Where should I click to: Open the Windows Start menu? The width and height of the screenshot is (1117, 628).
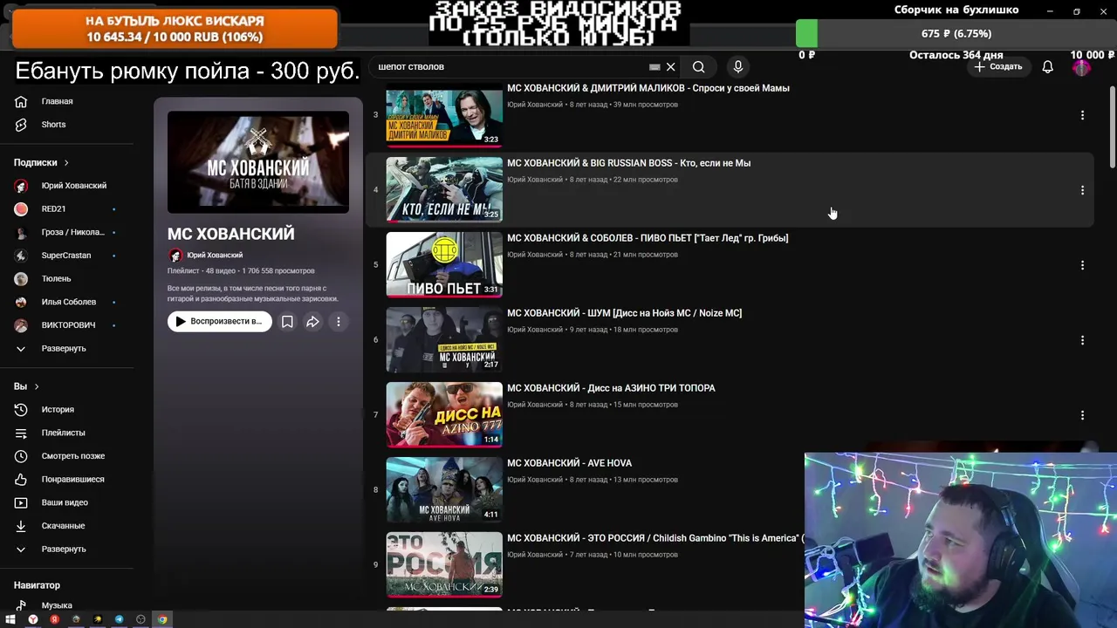(x=10, y=619)
